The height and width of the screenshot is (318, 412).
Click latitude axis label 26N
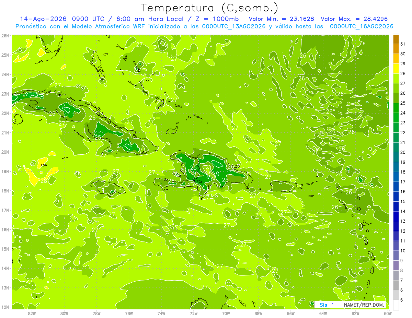(x=5, y=36)
